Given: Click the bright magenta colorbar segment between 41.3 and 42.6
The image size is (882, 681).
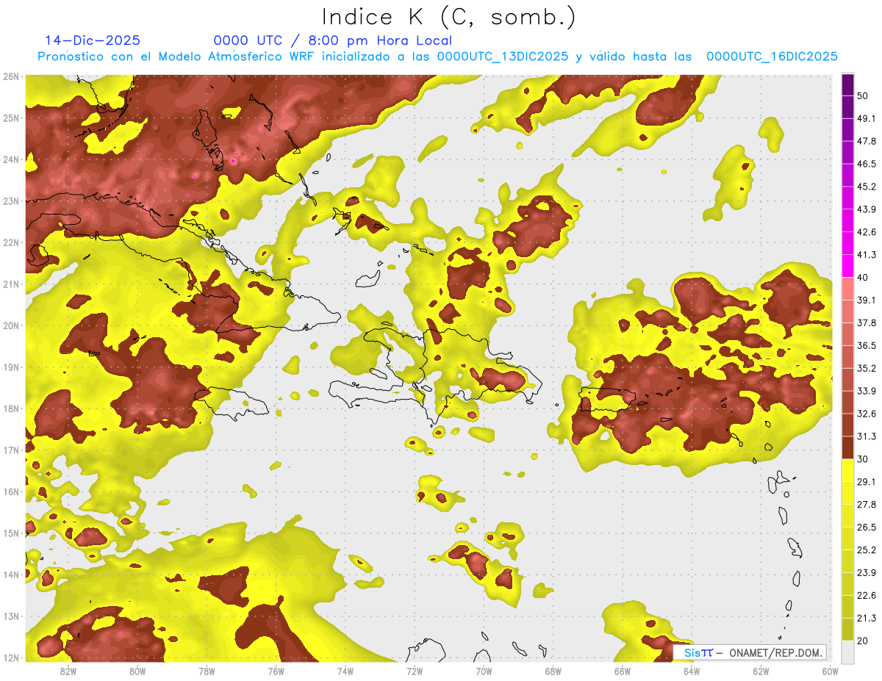Looking at the screenshot, I should point(847,244).
